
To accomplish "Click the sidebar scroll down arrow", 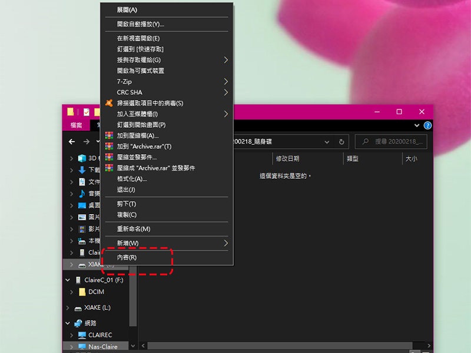I will [133, 346].
